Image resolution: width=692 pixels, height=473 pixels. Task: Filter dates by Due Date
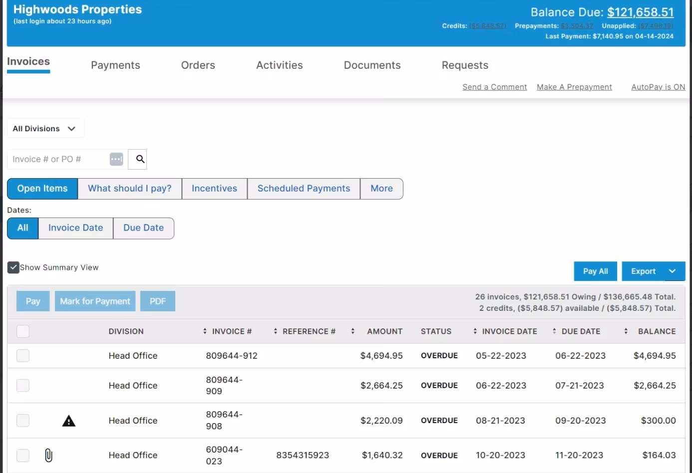point(144,228)
